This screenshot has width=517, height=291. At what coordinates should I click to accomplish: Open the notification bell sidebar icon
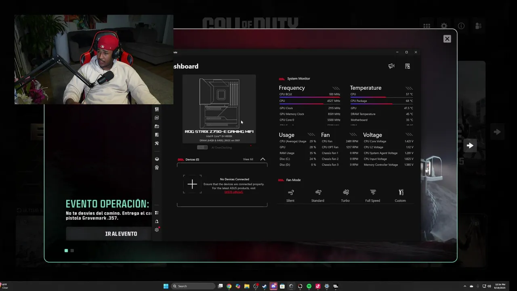[157, 221]
